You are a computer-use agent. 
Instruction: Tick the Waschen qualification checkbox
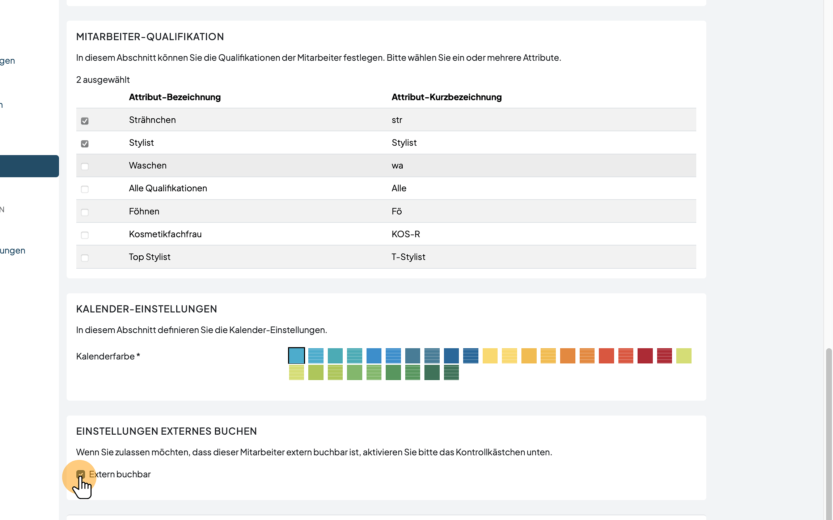pyautogui.click(x=85, y=166)
